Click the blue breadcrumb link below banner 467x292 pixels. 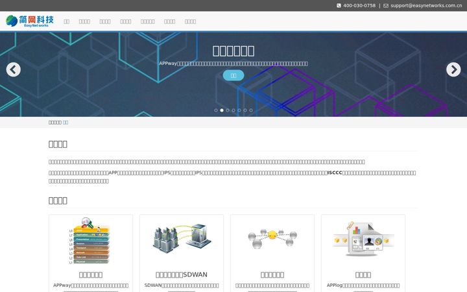(x=66, y=123)
